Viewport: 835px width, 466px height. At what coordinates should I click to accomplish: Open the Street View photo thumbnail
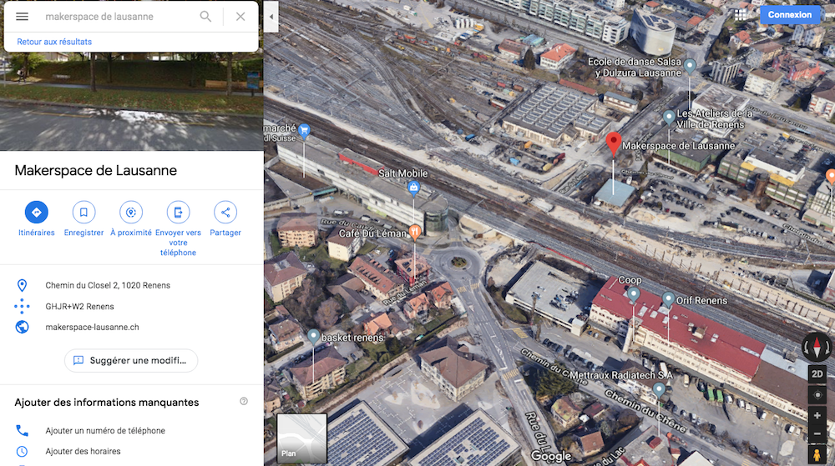[x=132, y=101]
